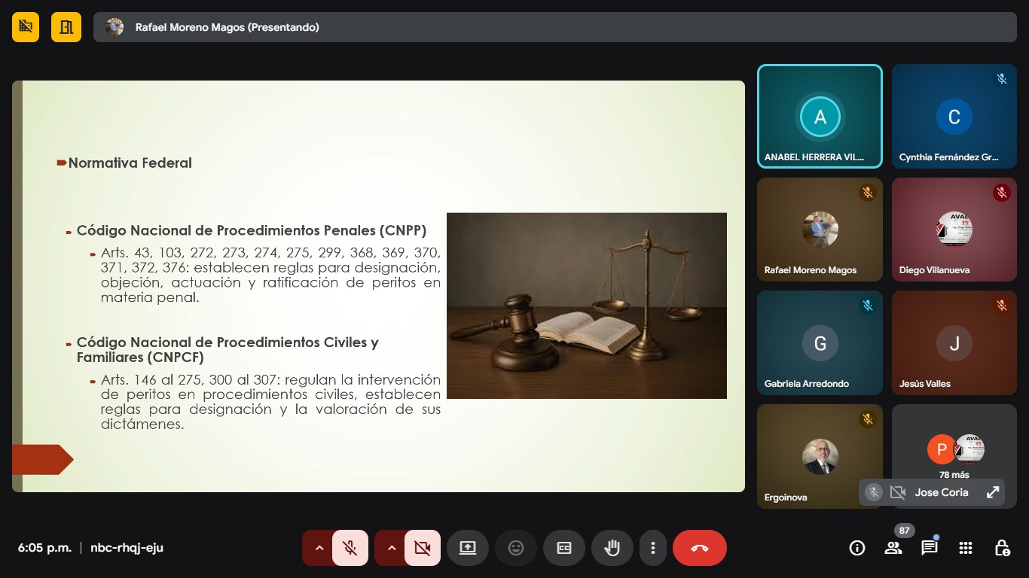Enable closed captions with CC button

pyautogui.click(x=564, y=548)
